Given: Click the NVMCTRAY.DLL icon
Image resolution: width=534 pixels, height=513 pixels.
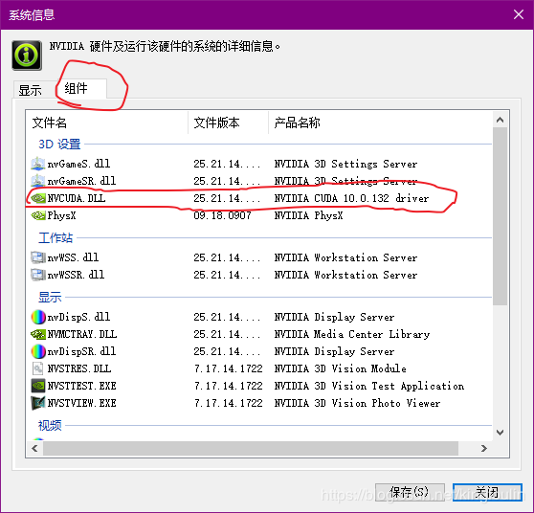Looking at the screenshot, I should [x=38, y=334].
